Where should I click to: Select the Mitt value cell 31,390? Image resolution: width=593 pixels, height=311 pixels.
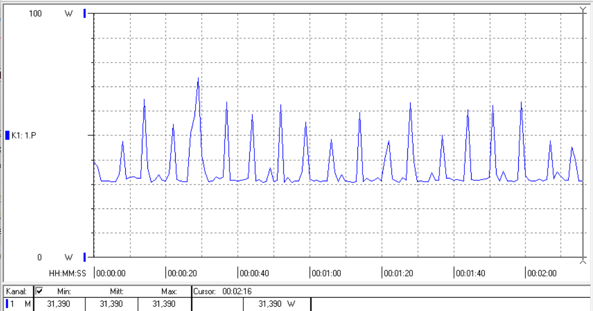coord(111,304)
